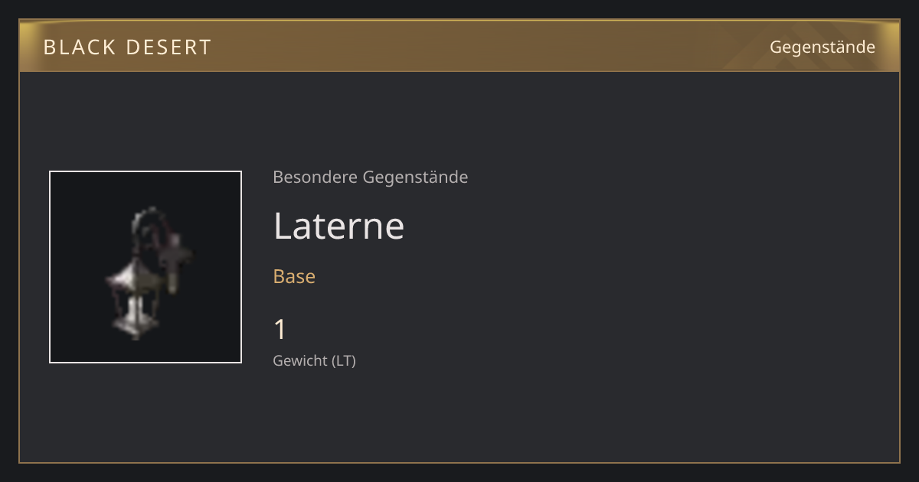Click the wall bracket part of lantern icon
Screen dimensions: 919x482
point(175,264)
